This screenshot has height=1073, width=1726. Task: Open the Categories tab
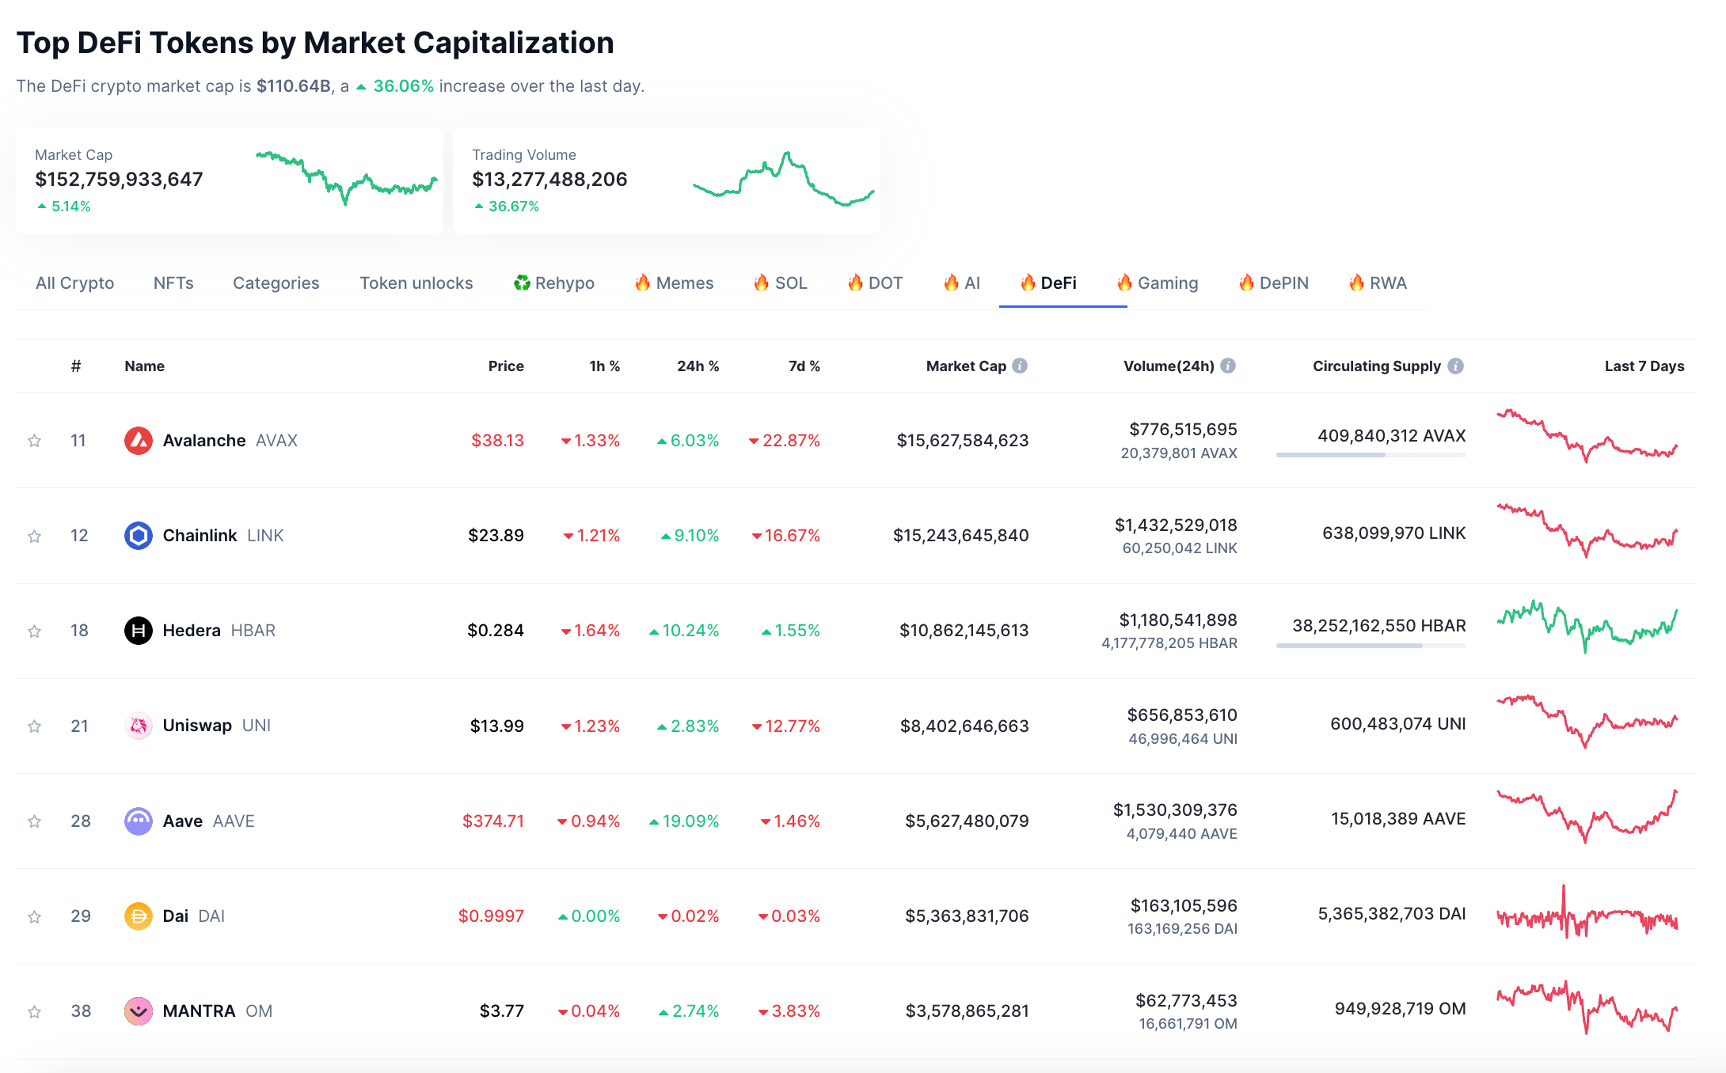(276, 283)
